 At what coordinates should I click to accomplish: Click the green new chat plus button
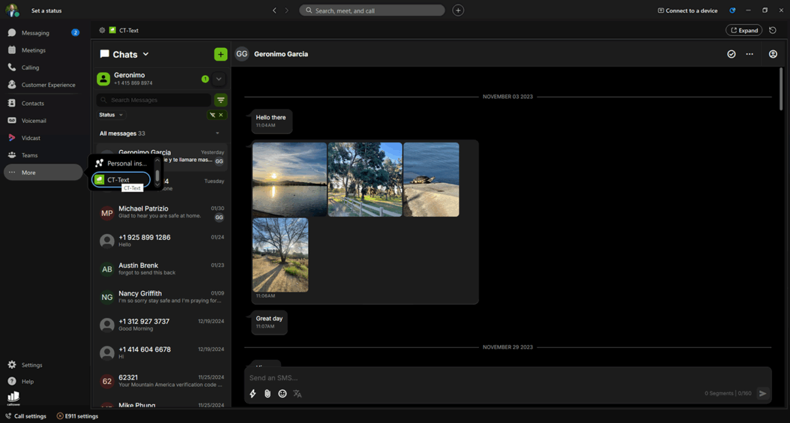221,55
